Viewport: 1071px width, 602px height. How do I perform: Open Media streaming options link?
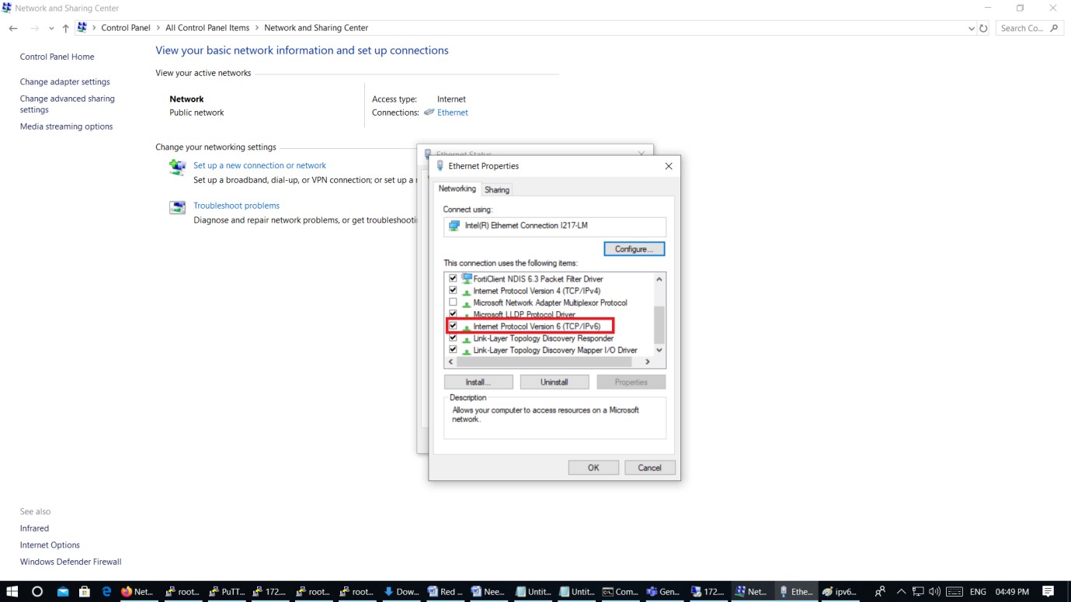(x=67, y=126)
